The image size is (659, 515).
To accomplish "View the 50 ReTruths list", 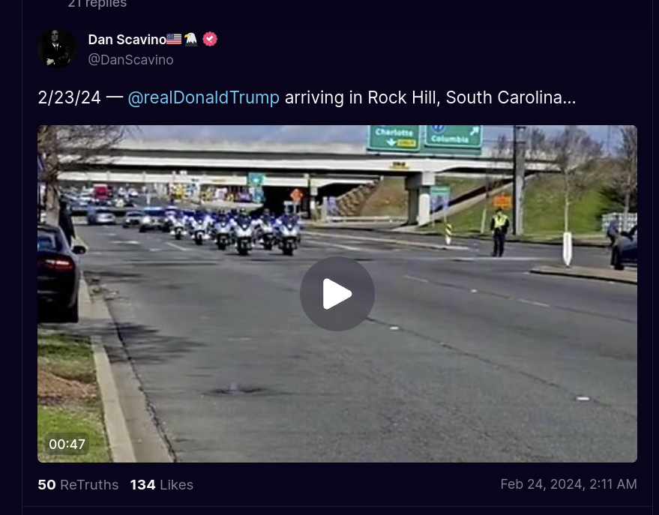I will pyautogui.click(x=78, y=485).
